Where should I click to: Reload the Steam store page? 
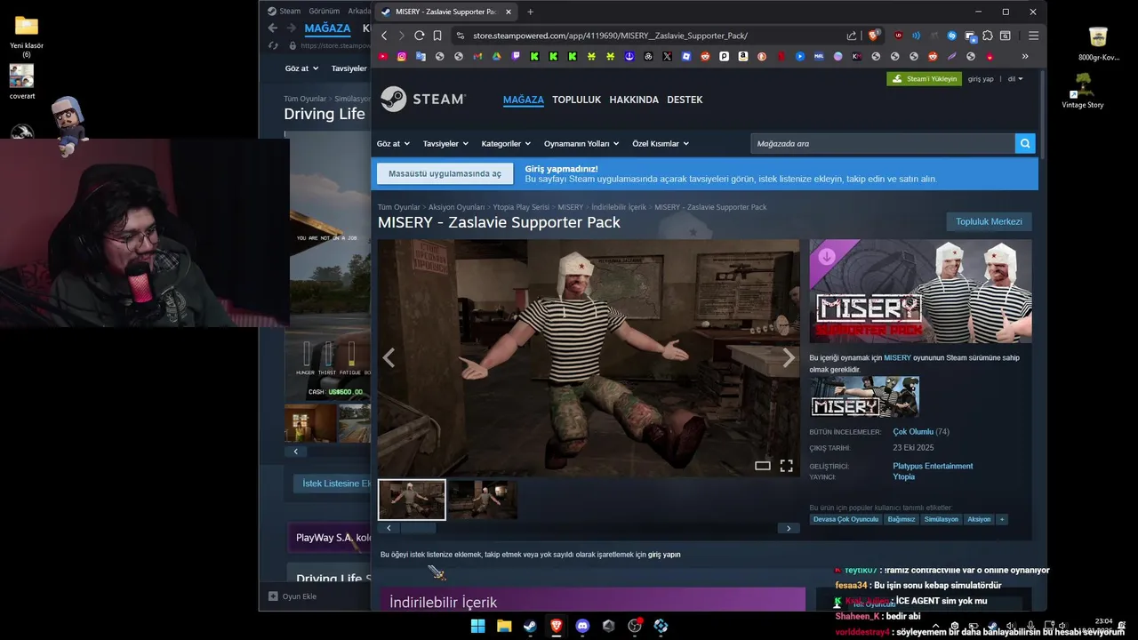click(x=419, y=36)
